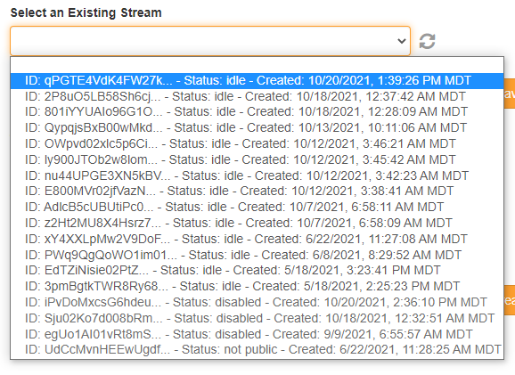Choose stream ID 2P8uO5LB58Sh6cj
Image resolution: width=515 pixels, height=375 pixels.
point(257,96)
